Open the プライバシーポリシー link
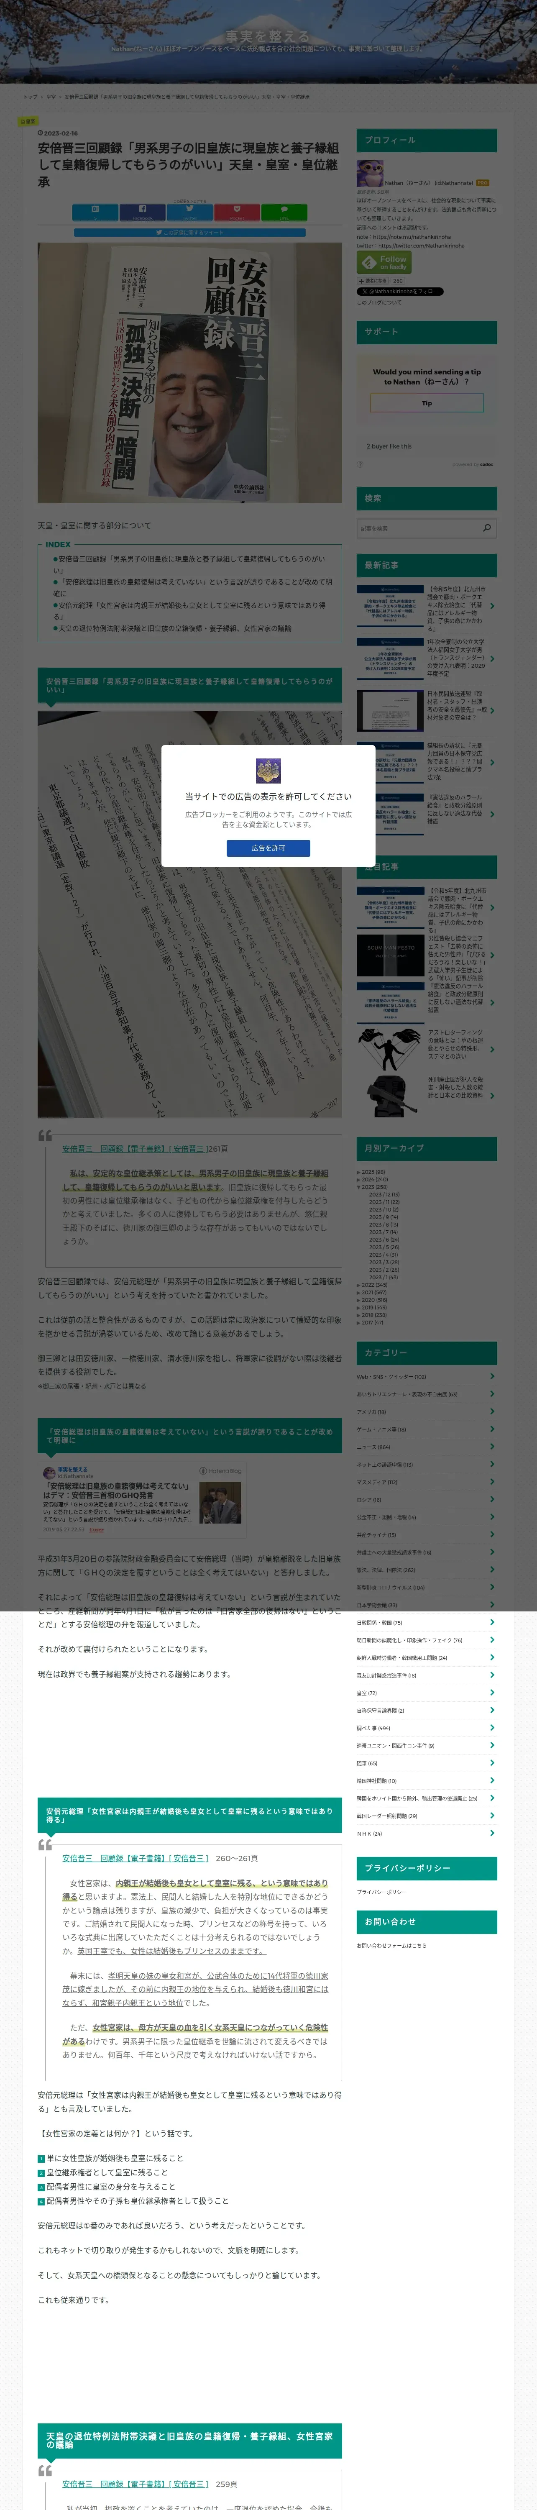Image resolution: width=537 pixels, height=2510 pixels. tap(381, 1891)
